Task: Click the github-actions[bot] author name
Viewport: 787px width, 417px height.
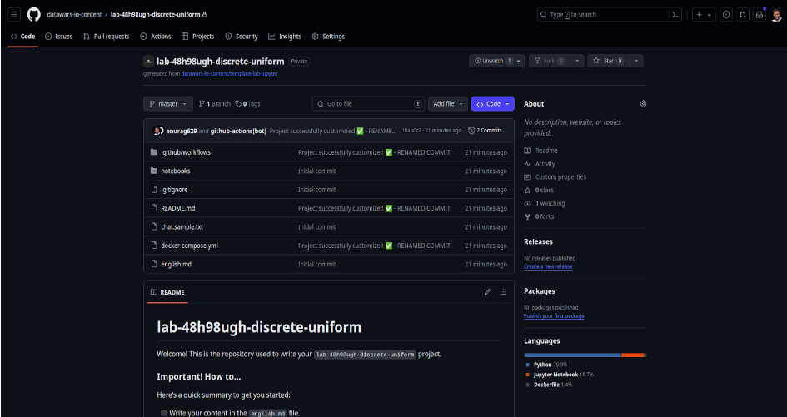Action: pyautogui.click(x=238, y=131)
